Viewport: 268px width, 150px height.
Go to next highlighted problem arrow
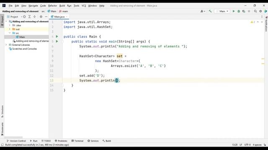coord(262,22)
